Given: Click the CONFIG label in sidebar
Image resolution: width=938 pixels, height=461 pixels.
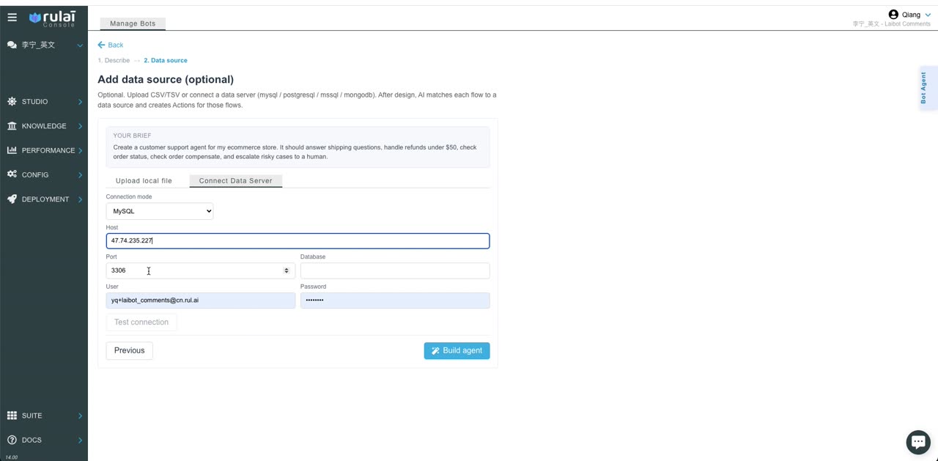Looking at the screenshot, I should point(35,175).
